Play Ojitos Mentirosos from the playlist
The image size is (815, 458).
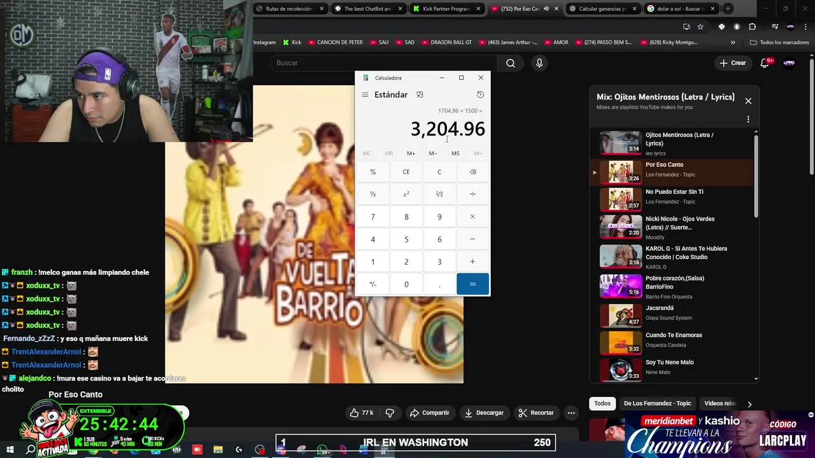point(675,143)
